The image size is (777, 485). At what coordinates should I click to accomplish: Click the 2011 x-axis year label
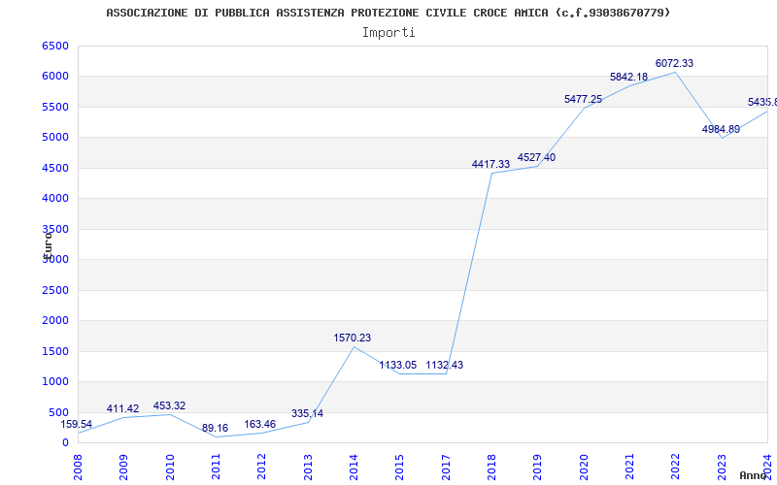click(216, 467)
